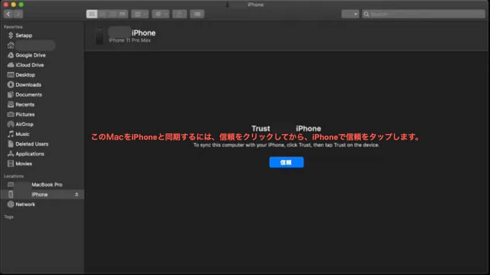Switch to icon view in toolbar
490x275 pixels.
point(92,14)
